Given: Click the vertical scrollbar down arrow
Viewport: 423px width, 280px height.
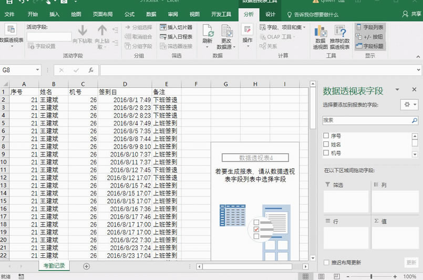Looking at the screenshot, I should click(313, 258).
